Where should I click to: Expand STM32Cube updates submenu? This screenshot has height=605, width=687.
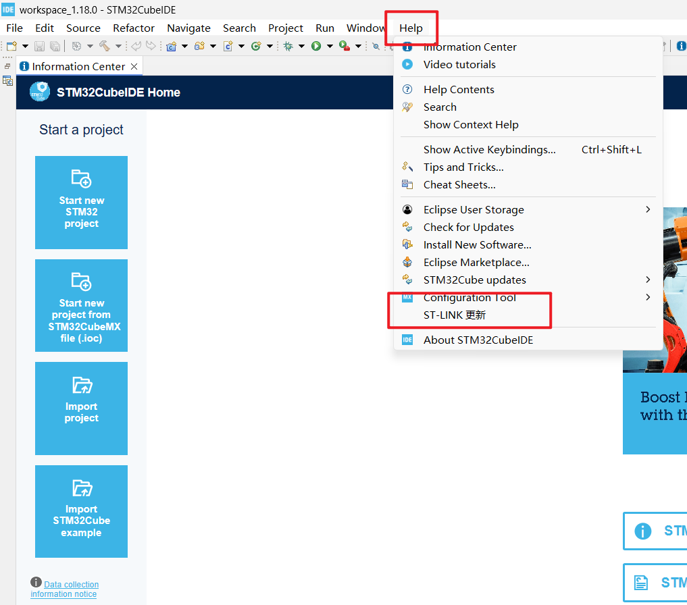pyautogui.click(x=528, y=280)
